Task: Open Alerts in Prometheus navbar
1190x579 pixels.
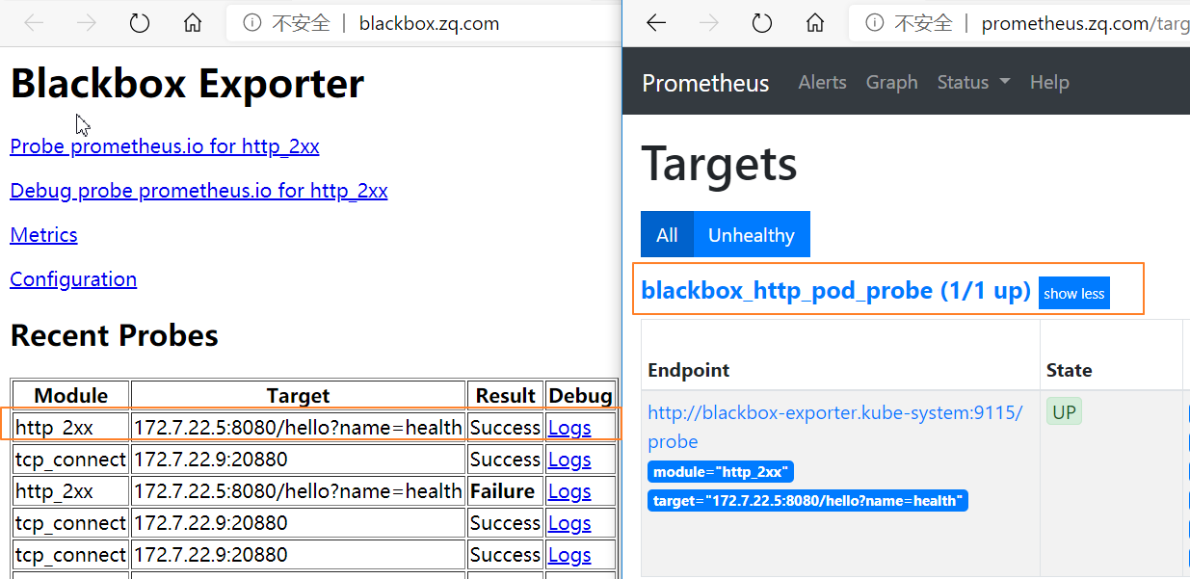Action: tap(822, 83)
